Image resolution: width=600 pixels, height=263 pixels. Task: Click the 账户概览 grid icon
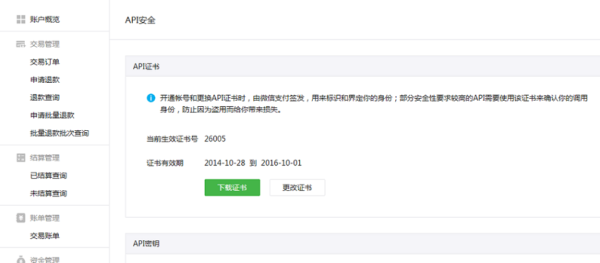pyautogui.click(x=21, y=19)
